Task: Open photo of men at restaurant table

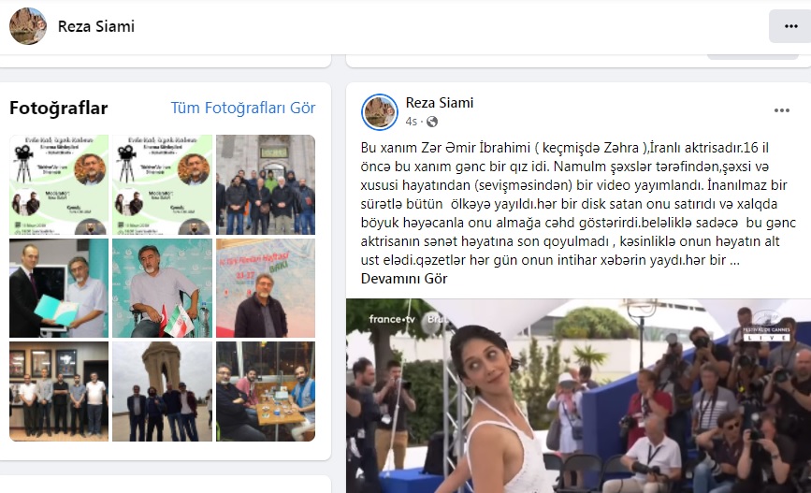Action: [x=266, y=392]
